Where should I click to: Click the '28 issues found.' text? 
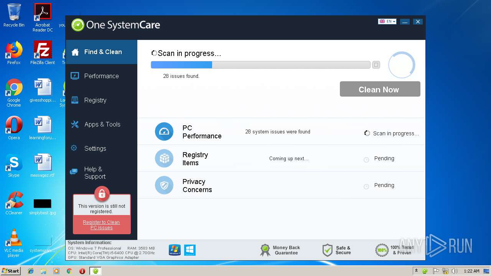point(181,76)
